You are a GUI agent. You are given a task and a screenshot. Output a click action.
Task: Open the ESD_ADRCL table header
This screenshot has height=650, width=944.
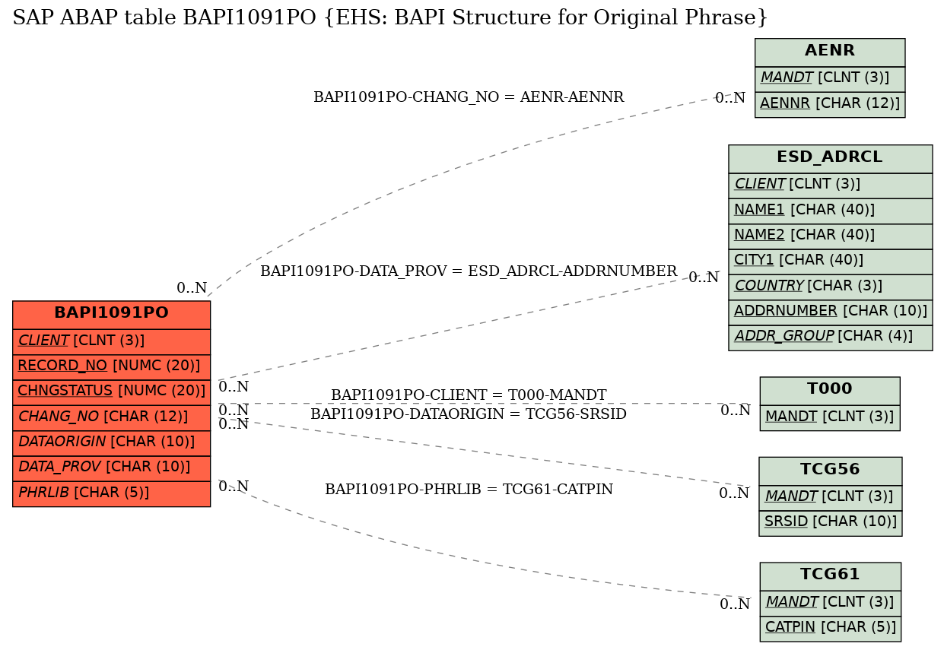pos(830,158)
